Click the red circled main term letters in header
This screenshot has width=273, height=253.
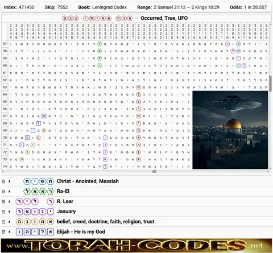[97, 18]
